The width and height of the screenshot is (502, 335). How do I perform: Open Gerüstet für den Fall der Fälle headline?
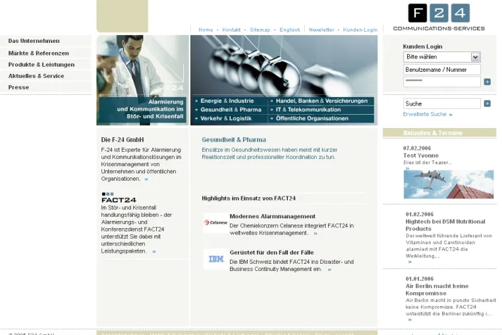pyautogui.click(x=271, y=253)
